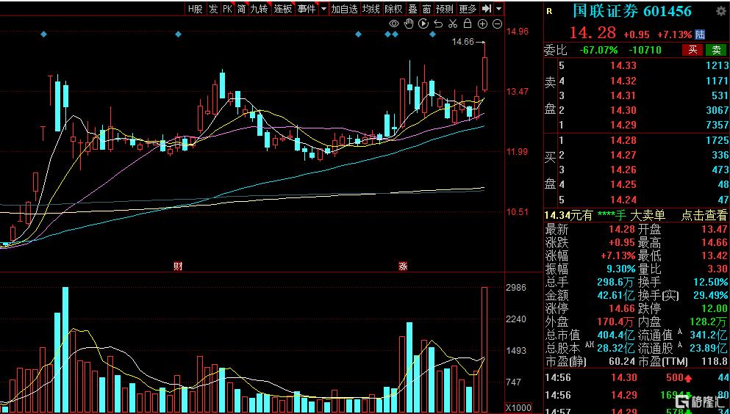
Task: Click the 14:56 trade row with 500 volume
Action: 637,378
